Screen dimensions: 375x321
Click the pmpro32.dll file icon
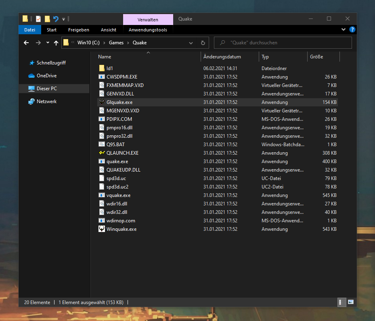[x=102, y=136]
